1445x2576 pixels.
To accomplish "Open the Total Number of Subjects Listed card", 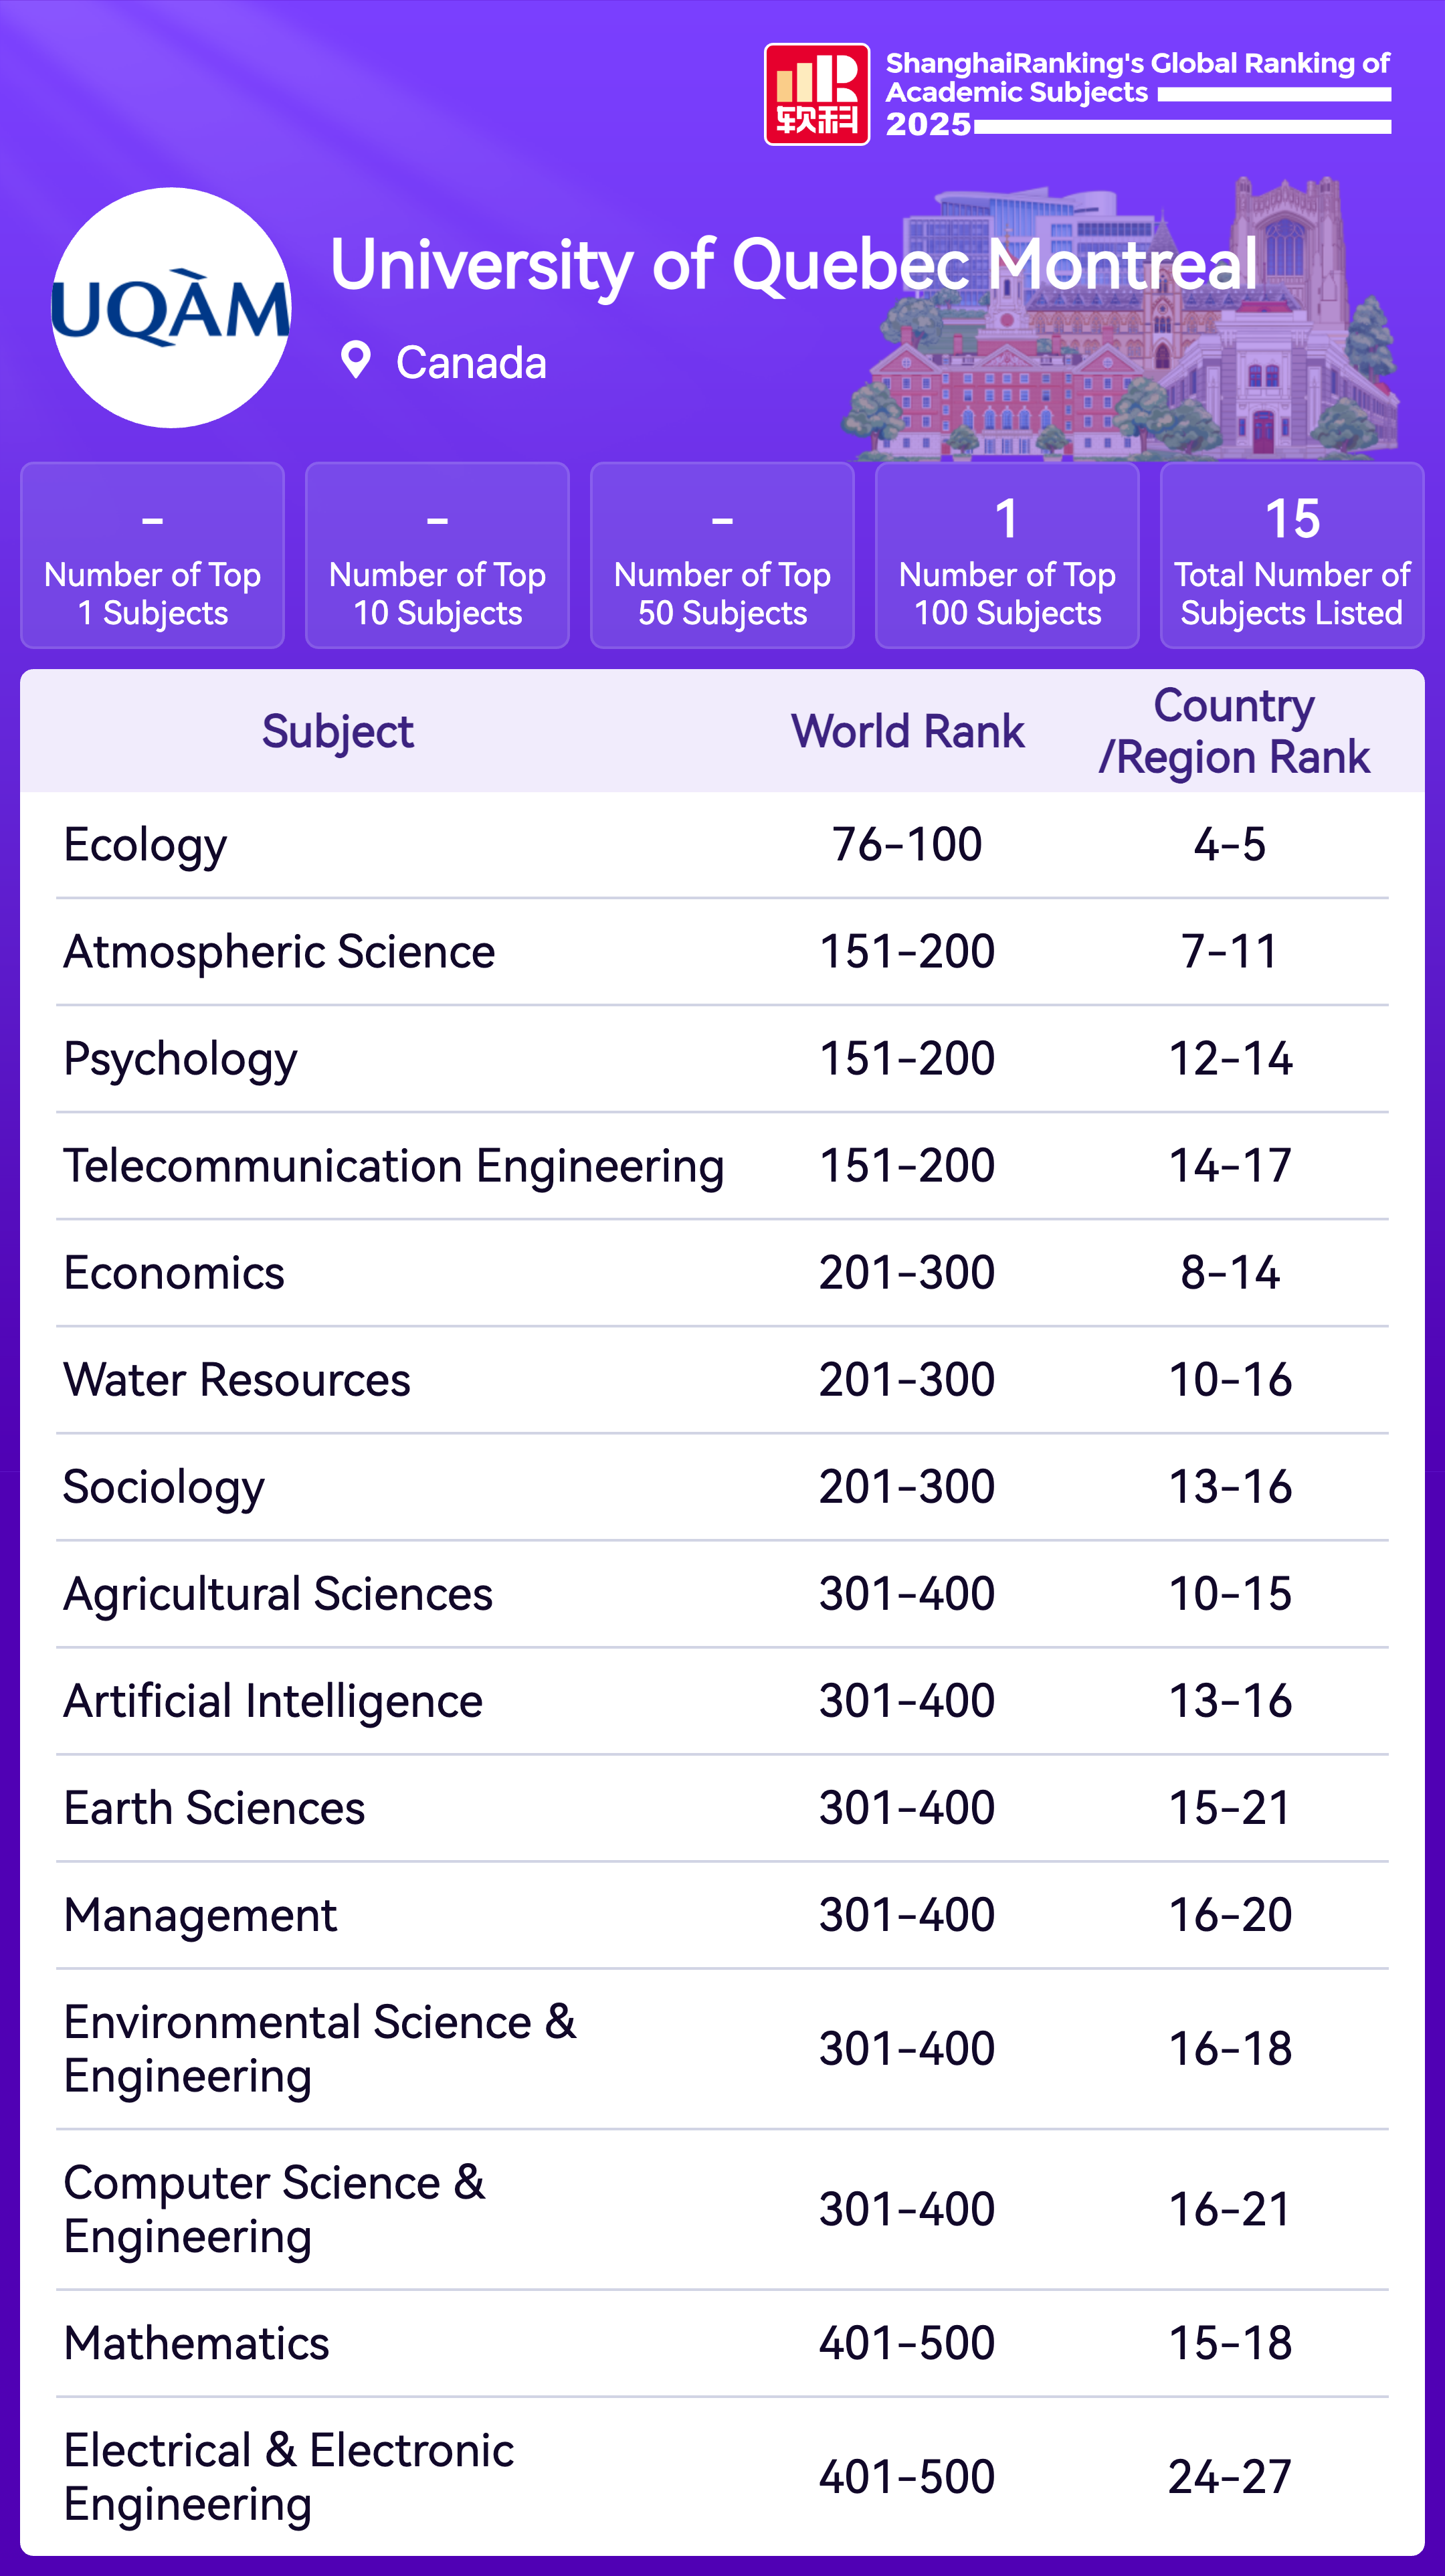I will click(1292, 555).
